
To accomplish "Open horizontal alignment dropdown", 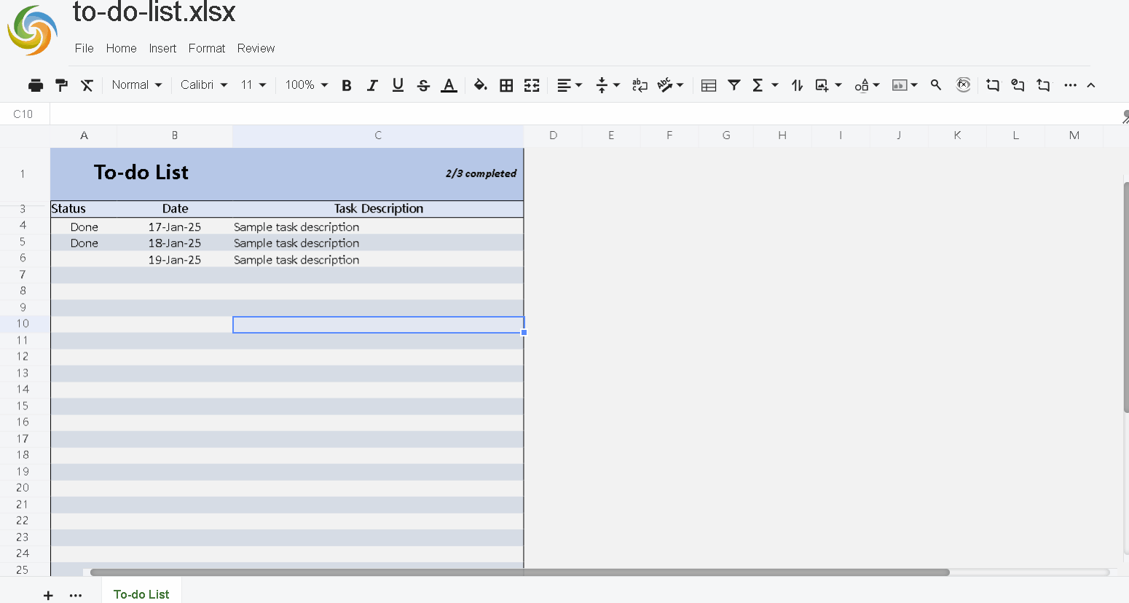I will click(570, 85).
